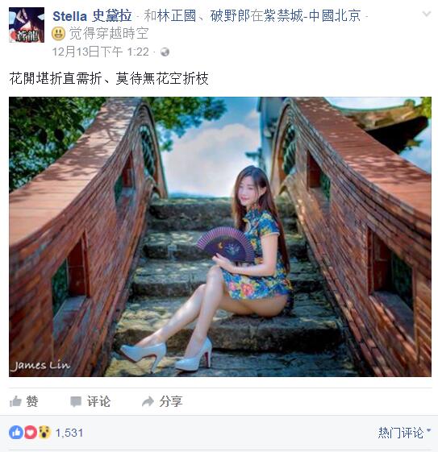This screenshot has height=452, width=438.
Task: Open the post timestamp 12月13日下午 1:22
Action: pyautogui.click(x=100, y=52)
